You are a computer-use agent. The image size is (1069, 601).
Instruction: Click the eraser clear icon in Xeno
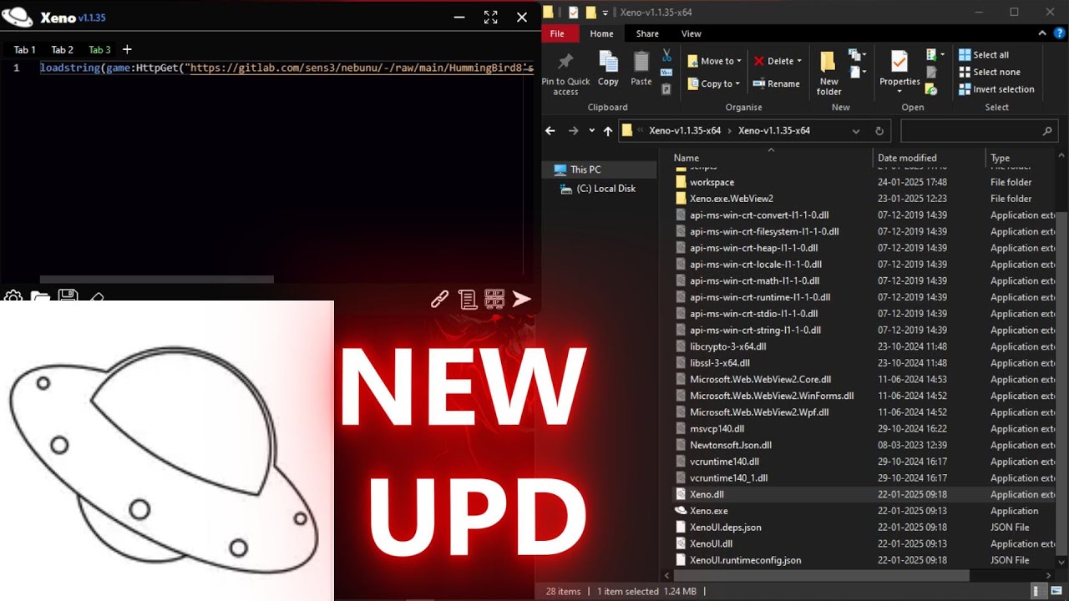pyautogui.click(x=96, y=296)
